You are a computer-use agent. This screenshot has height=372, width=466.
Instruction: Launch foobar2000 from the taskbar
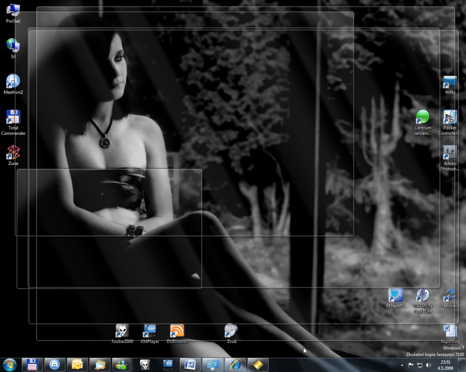[145, 365]
